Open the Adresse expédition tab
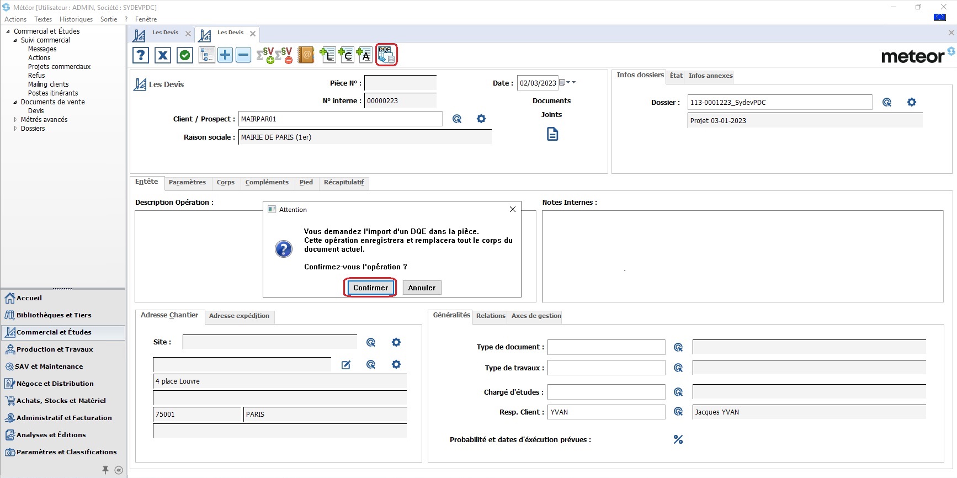Viewport: 957px width, 478px height. tap(239, 316)
